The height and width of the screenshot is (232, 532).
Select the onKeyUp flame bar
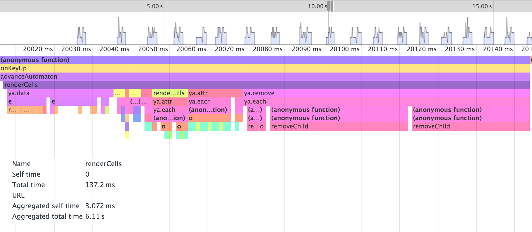(265, 68)
